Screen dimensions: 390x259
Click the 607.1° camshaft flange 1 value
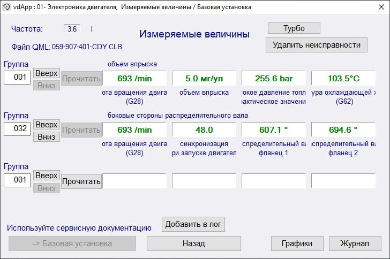click(x=274, y=129)
